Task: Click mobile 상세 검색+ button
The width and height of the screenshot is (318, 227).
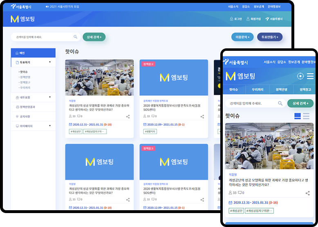Action: click(300, 103)
